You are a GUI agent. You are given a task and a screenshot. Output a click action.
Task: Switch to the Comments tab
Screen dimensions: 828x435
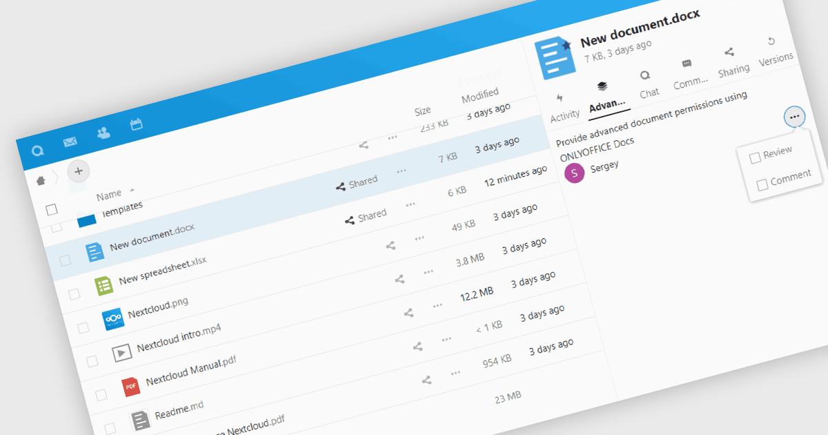click(689, 75)
